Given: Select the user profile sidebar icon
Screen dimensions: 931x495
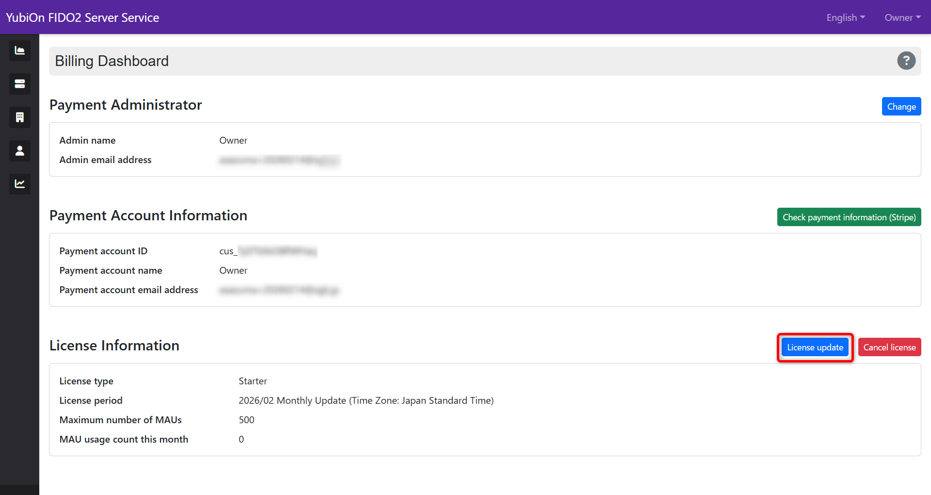Looking at the screenshot, I should [x=19, y=151].
